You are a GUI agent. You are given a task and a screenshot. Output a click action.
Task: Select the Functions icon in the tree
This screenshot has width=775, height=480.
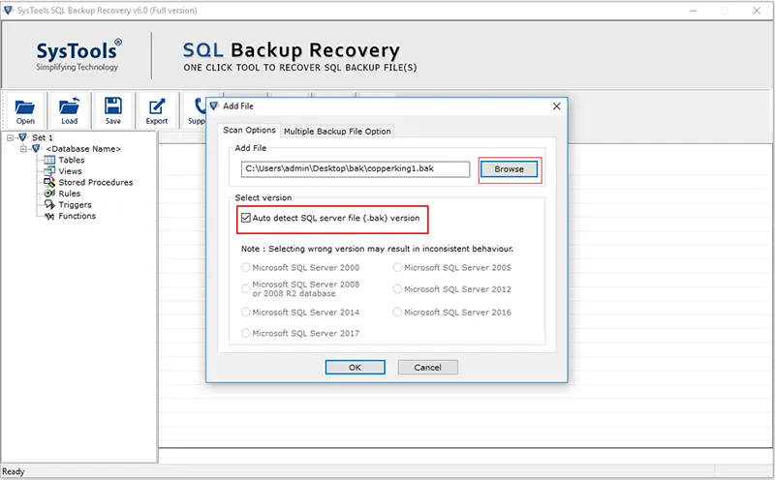[x=49, y=216]
